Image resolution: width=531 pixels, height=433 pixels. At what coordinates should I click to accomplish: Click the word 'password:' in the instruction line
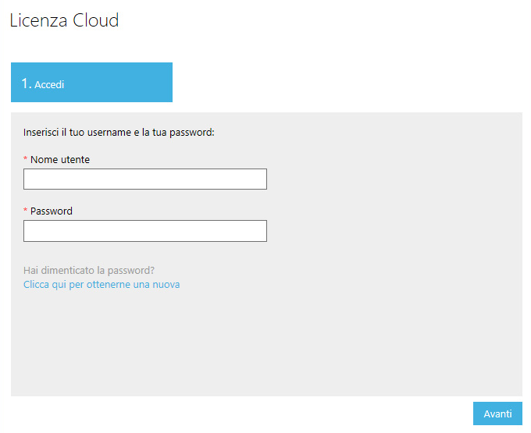pyautogui.click(x=191, y=133)
